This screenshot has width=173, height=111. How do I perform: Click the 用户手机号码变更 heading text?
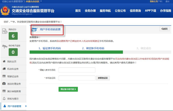tap(50, 29)
